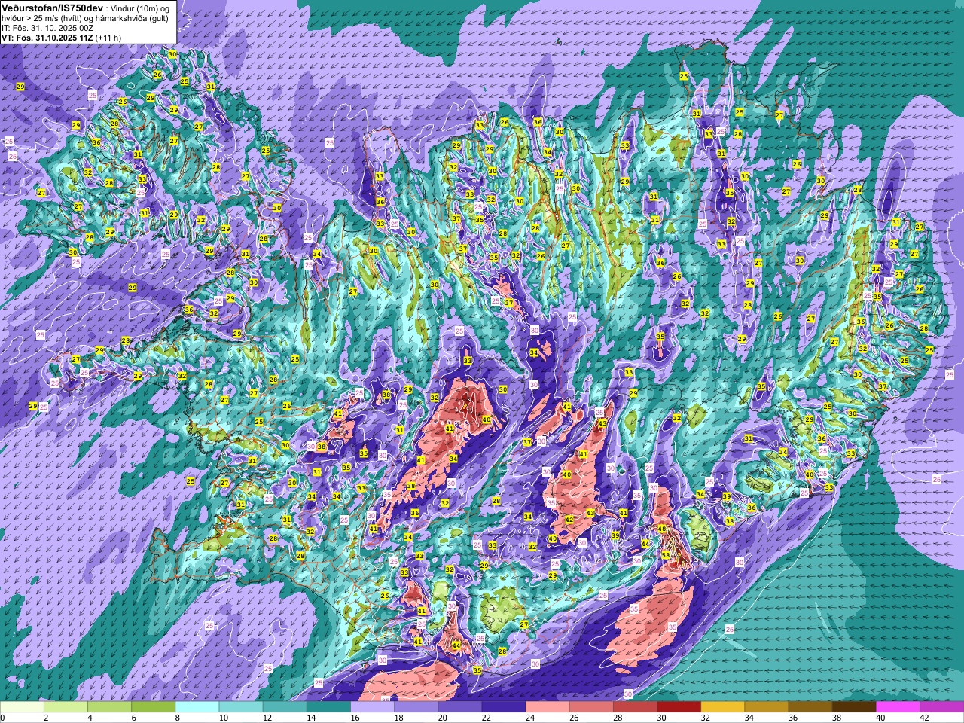Click the 16–18 m/s lavender legend swatch
Image resolution: width=964 pixels, height=723 pixels.
pyautogui.click(x=372, y=707)
